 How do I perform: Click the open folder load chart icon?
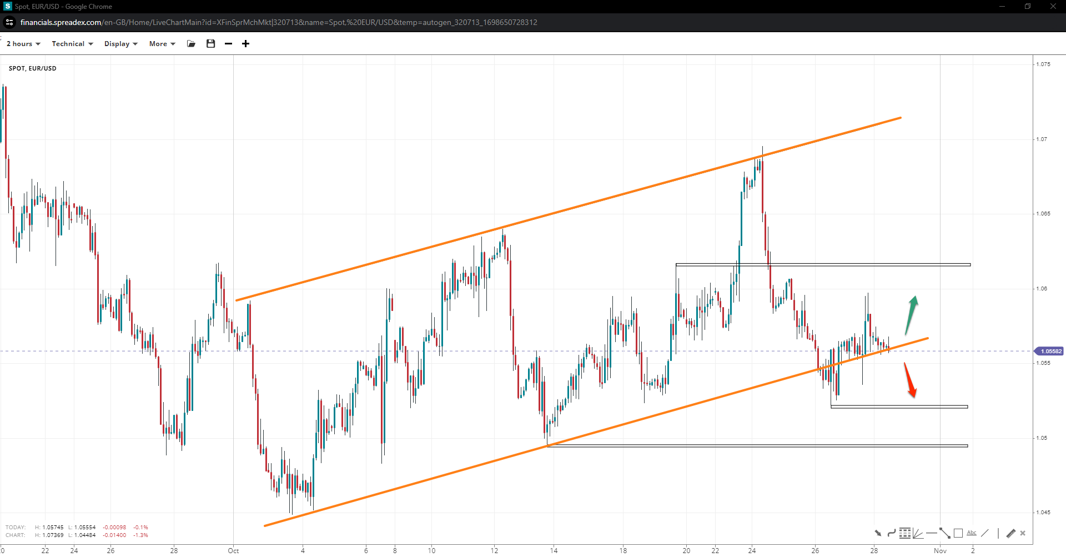point(191,44)
